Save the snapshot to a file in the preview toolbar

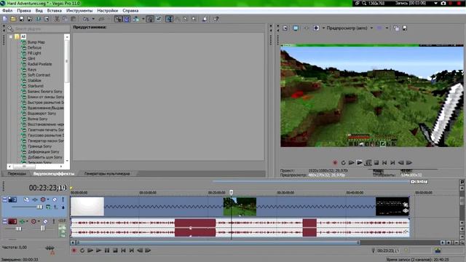[x=405, y=28]
